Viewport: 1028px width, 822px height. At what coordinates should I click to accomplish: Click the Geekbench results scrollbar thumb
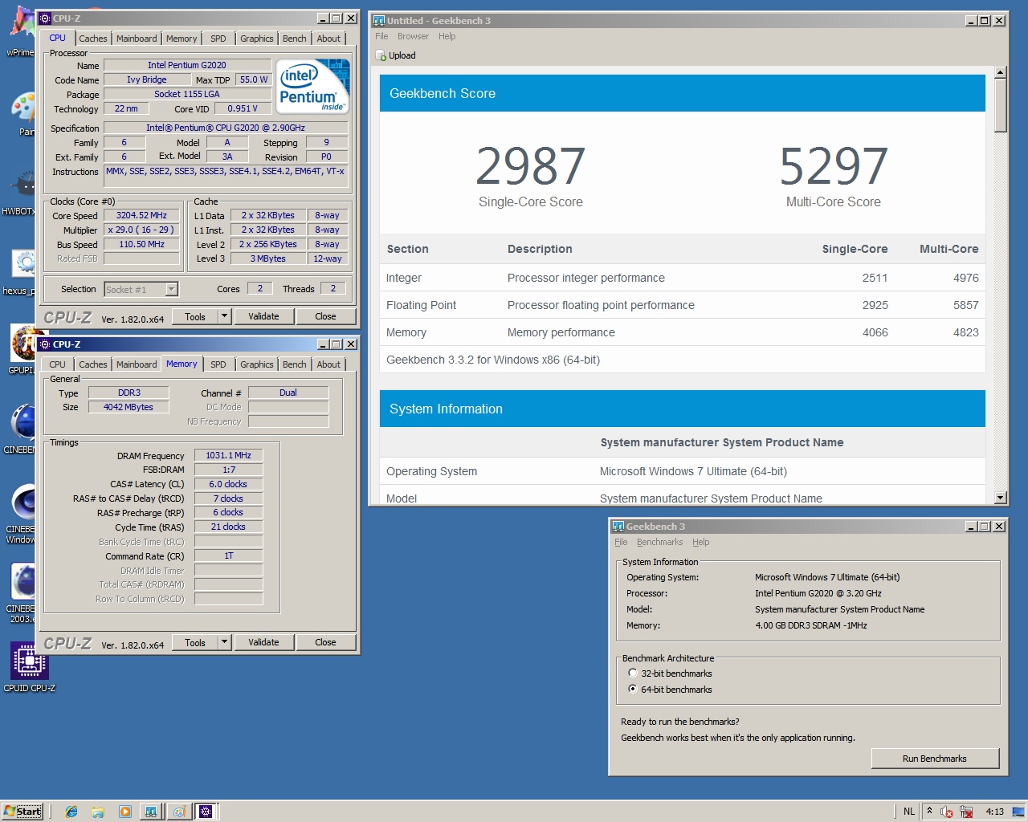click(x=1000, y=105)
